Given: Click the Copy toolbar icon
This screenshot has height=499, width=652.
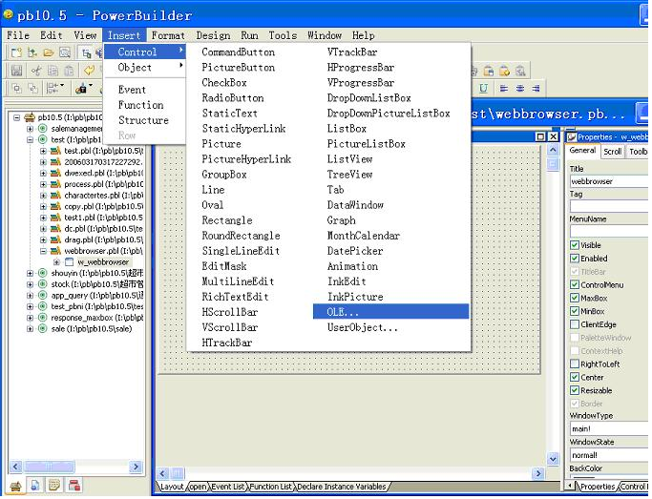Looking at the screenshot, I should point(53,71).
